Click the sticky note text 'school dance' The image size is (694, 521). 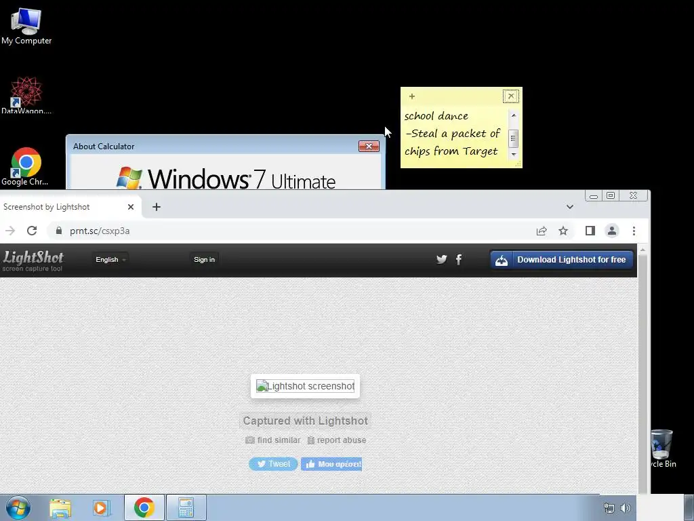click(x=436, y=116)
